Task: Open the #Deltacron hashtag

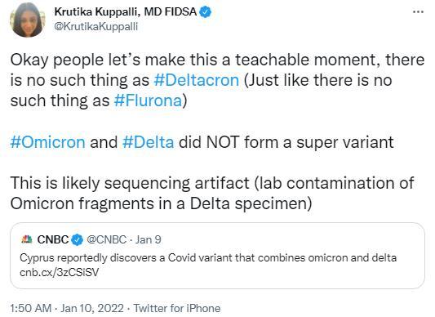Action: (196, 80)
